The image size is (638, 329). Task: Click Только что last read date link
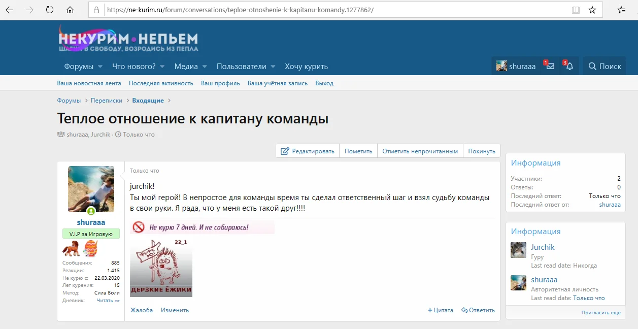tap(589, 298)
